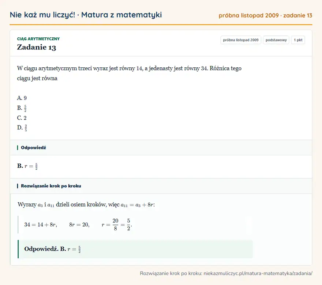Click the 'Nie każ mu liczyć! · Matura z matematyki' title
This screenshot has width=322, height=285.
pos(86,15)
